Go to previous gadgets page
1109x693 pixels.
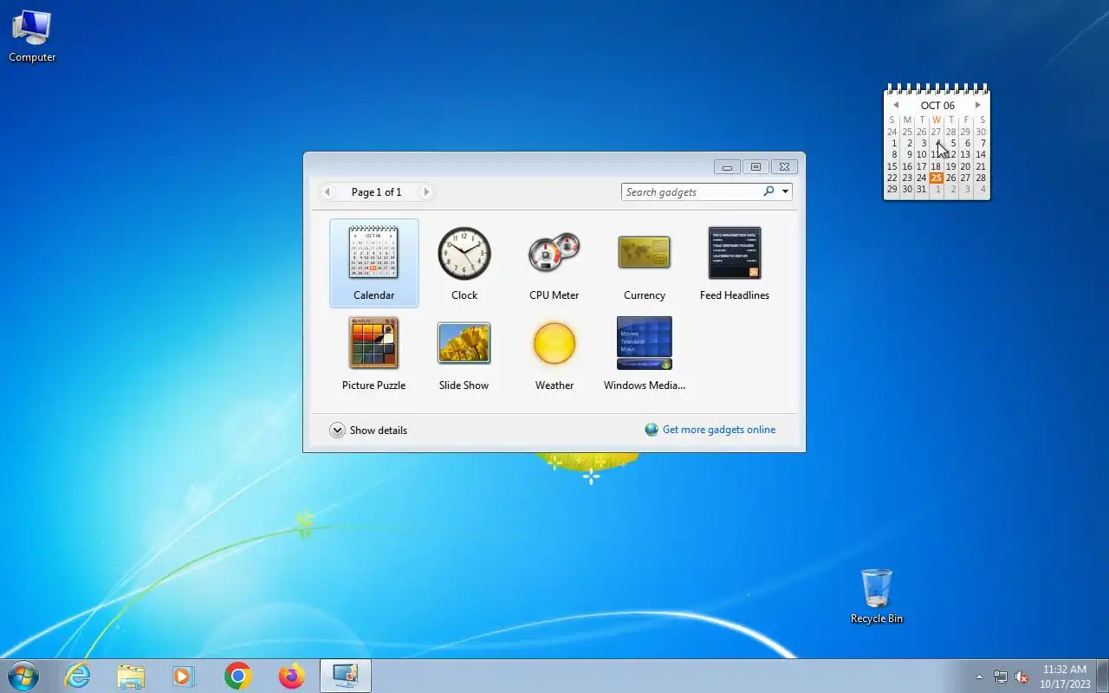point(328,191)
